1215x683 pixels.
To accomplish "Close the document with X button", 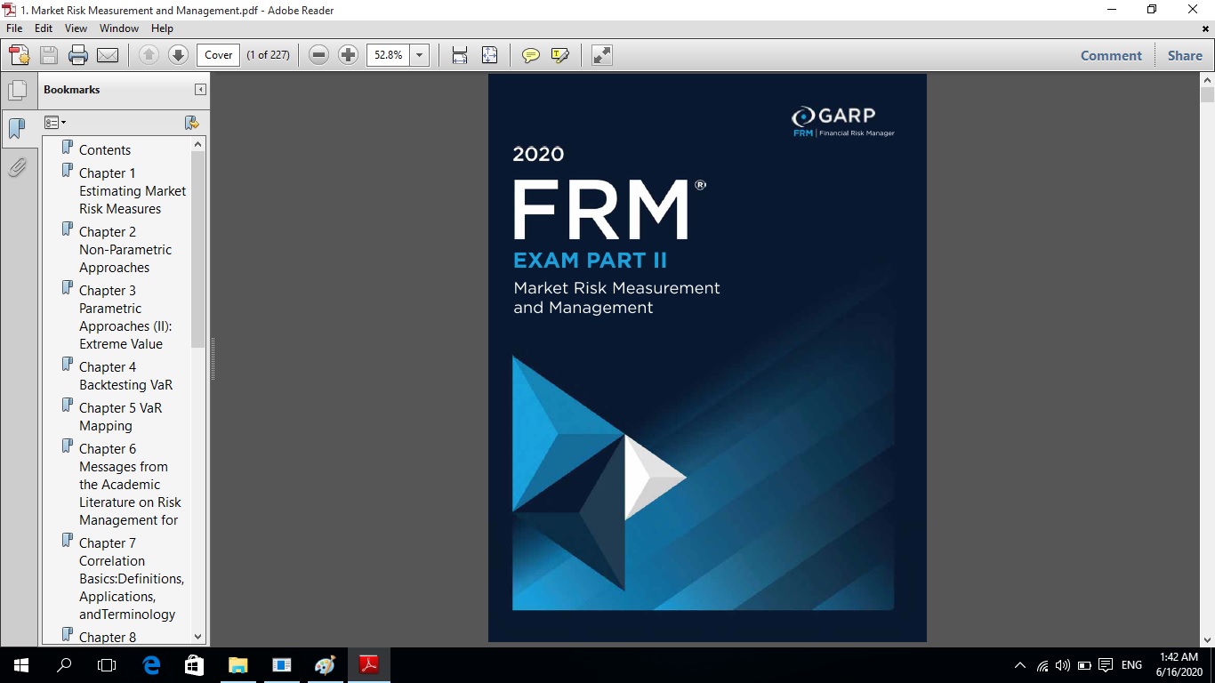I will [x=1206, y=28].
